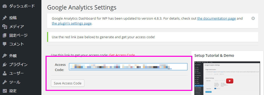Click the Posts pushpin icon
Viewport: 264px width, 95px height.
(x=5, y=18)
